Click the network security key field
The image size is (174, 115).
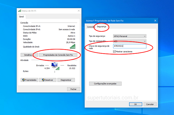130,46
